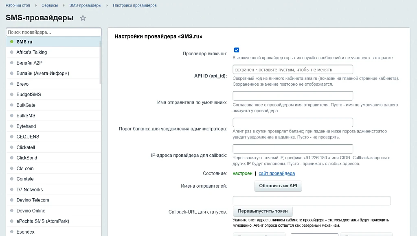Select Clickatell provider
Viewport: 417px width, 236px height.
(x=53, y=147)
